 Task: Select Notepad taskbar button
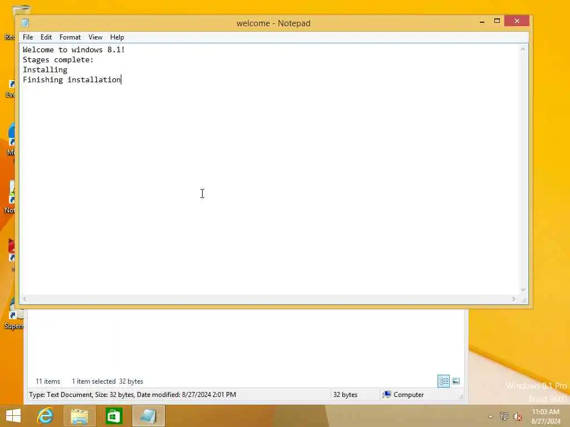click(x=148, y=416)
